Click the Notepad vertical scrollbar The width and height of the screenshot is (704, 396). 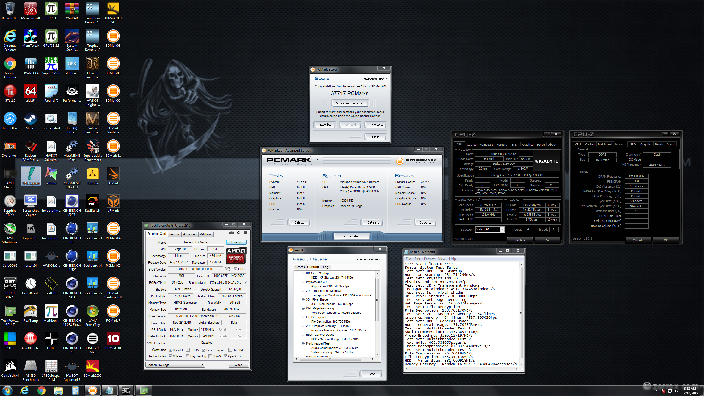(521, 314)
